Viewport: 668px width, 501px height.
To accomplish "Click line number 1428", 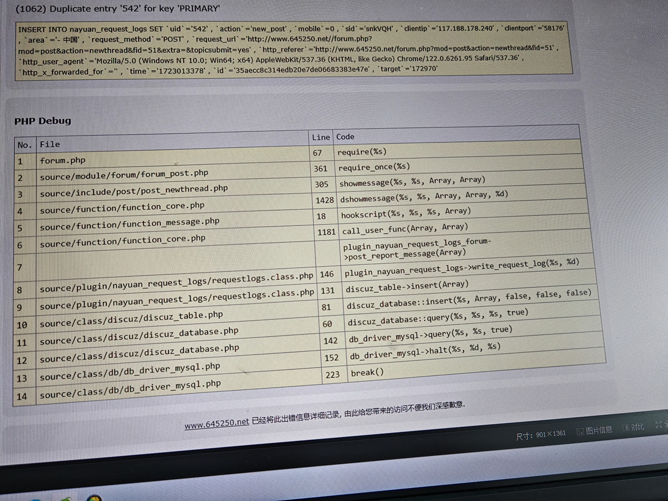I will pyautogui.click(x=325, y=200).
